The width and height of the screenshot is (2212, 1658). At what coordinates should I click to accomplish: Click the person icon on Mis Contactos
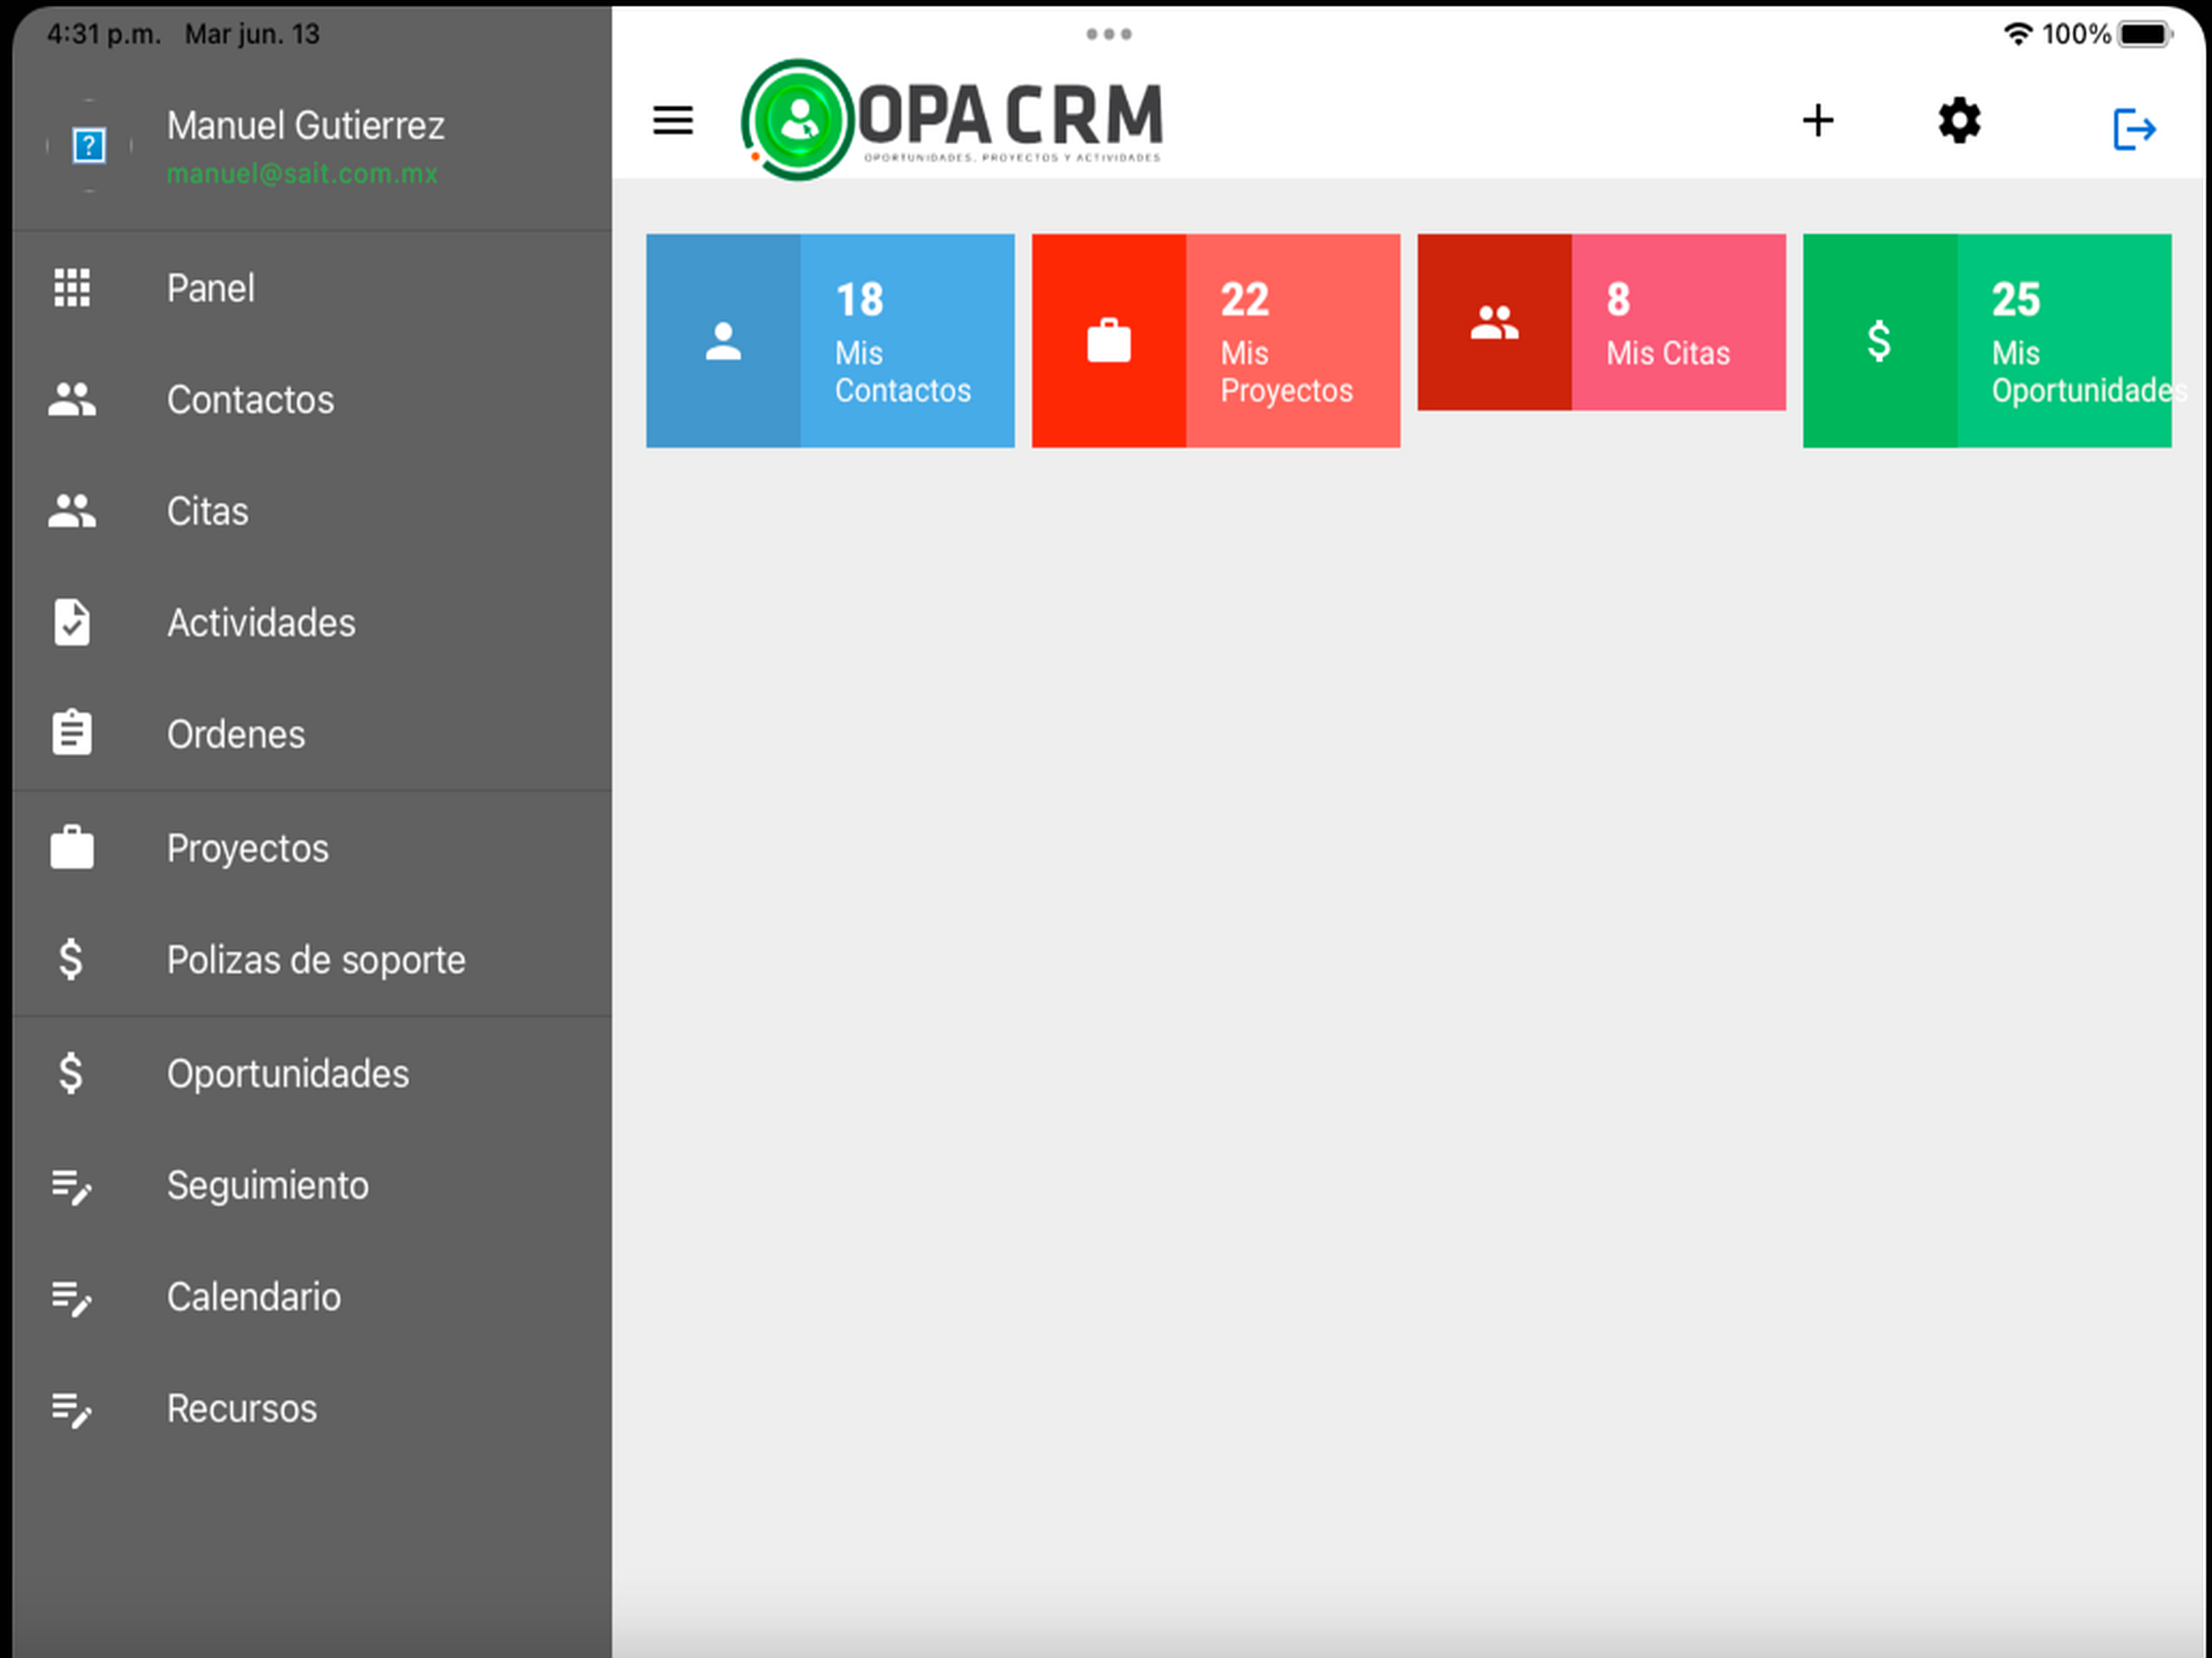pyautogui.click(x=723, y=341)
